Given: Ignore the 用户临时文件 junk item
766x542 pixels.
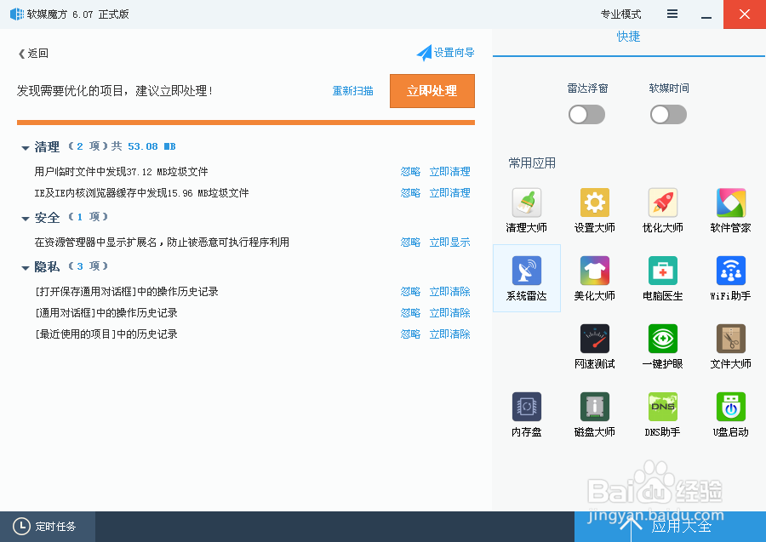Looking at the screenshot, I should 410,171.
